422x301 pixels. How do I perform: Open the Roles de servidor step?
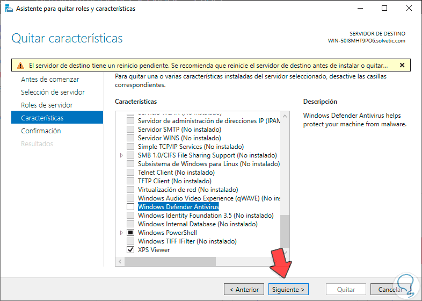[x=47, y=105]
